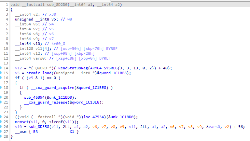
Task: Click the w8 register comment
Action: [70, 19]
